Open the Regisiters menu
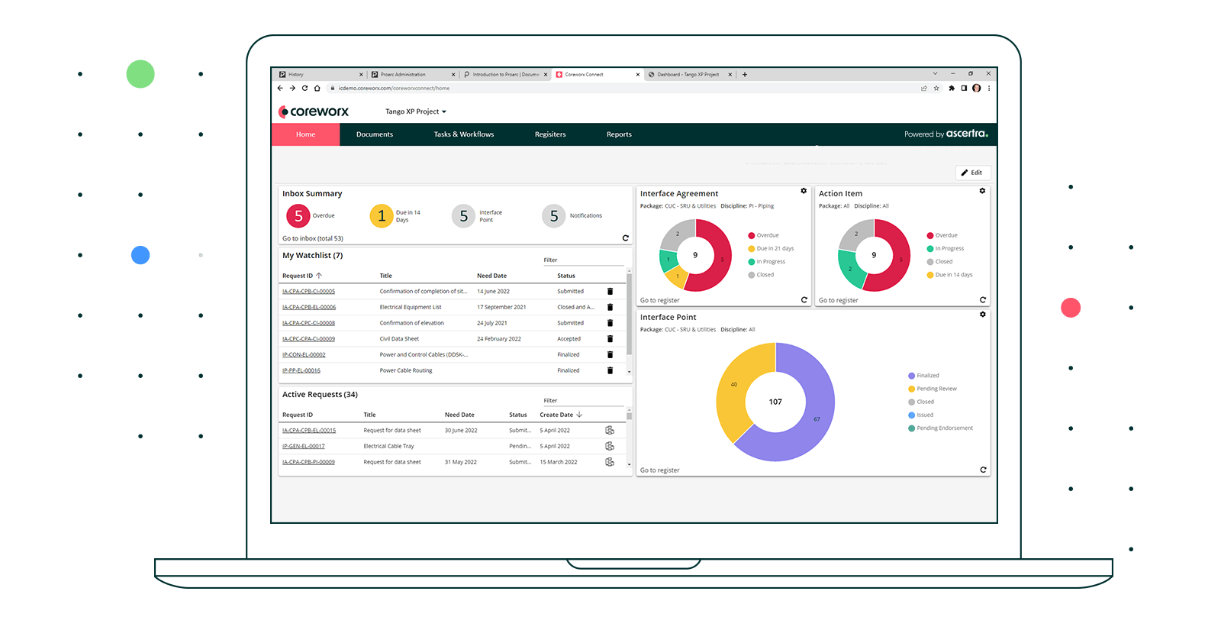 550,134
